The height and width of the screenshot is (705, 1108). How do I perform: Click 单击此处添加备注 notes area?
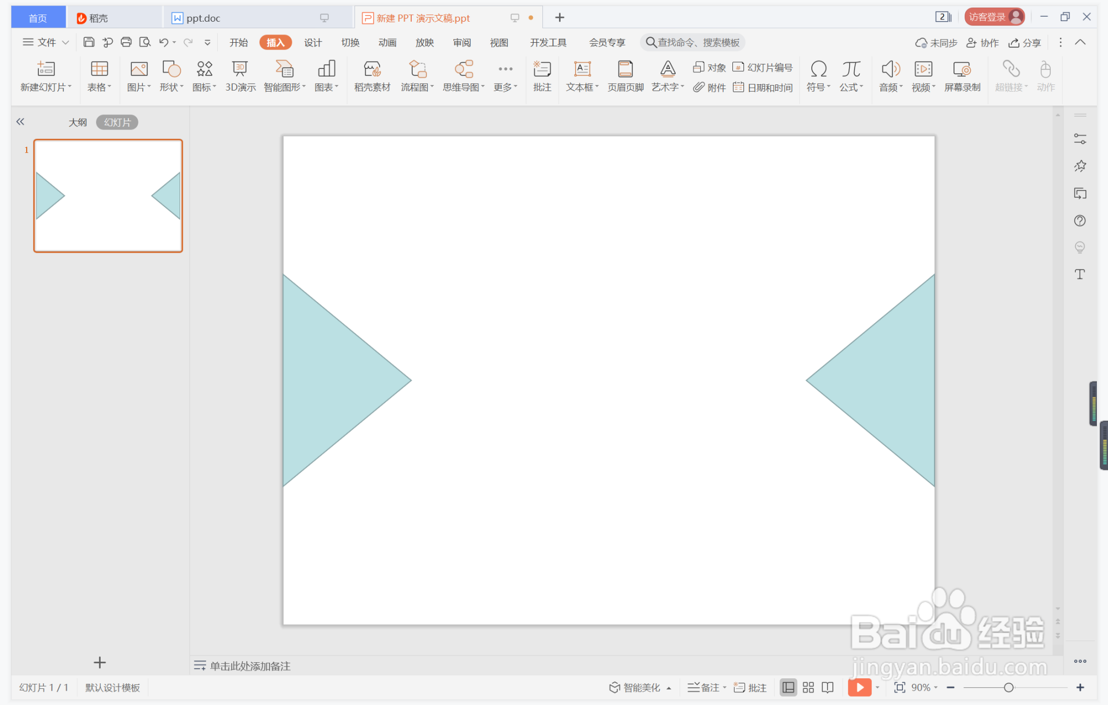pos(250,666)
